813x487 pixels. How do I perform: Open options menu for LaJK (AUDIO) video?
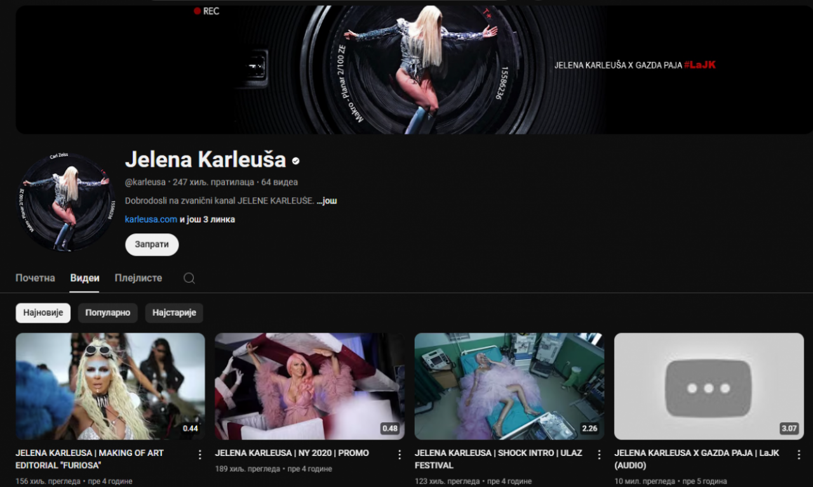point(798,455)
